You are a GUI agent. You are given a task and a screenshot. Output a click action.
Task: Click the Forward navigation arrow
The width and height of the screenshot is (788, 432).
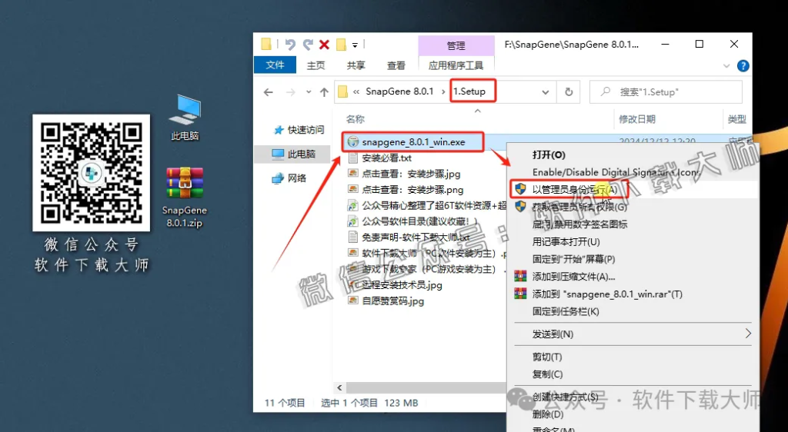pos(290,92)
